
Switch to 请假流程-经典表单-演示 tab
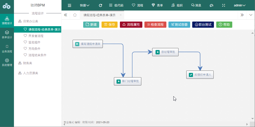99,15
